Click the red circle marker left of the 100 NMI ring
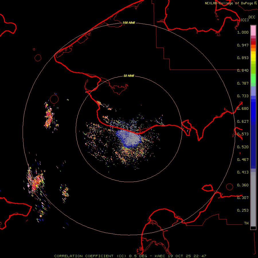This screenshot has height=258, width=258. click(x=38, y=58)
